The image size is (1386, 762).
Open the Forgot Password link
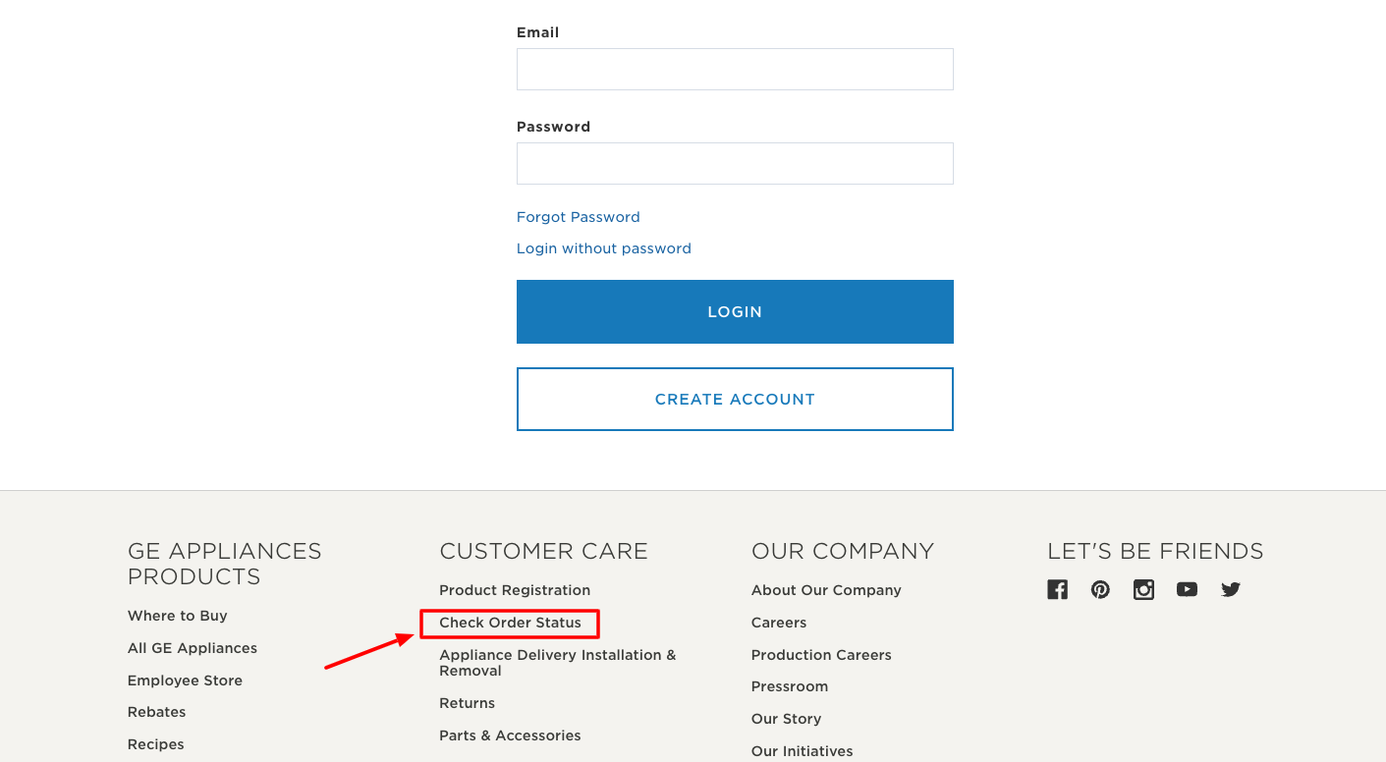pos(578,216)
